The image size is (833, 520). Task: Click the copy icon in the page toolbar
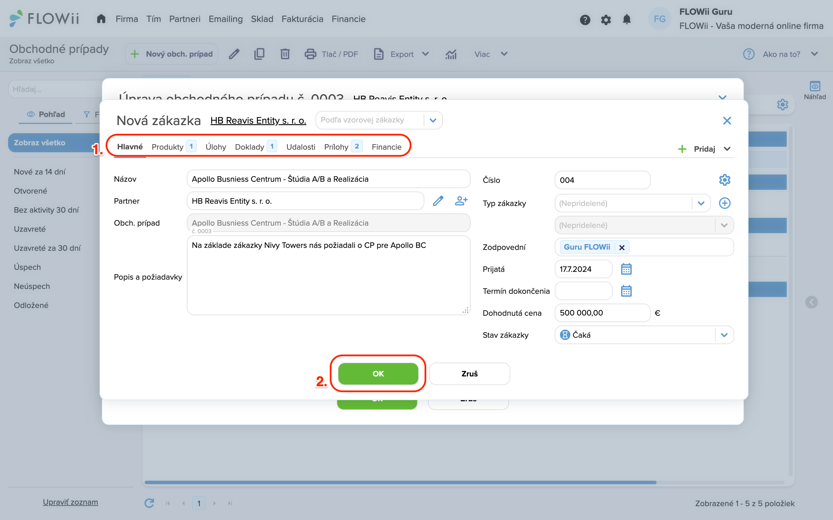pyautogui.click(x=259, y=54)
